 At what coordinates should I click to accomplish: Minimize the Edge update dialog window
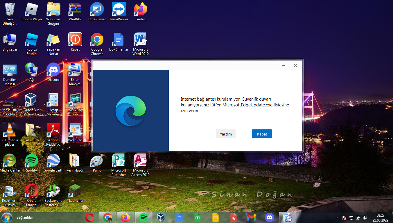(284, 65)
